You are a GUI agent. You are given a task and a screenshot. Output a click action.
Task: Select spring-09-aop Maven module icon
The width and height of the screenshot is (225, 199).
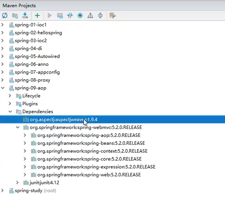tap(12, 88)
